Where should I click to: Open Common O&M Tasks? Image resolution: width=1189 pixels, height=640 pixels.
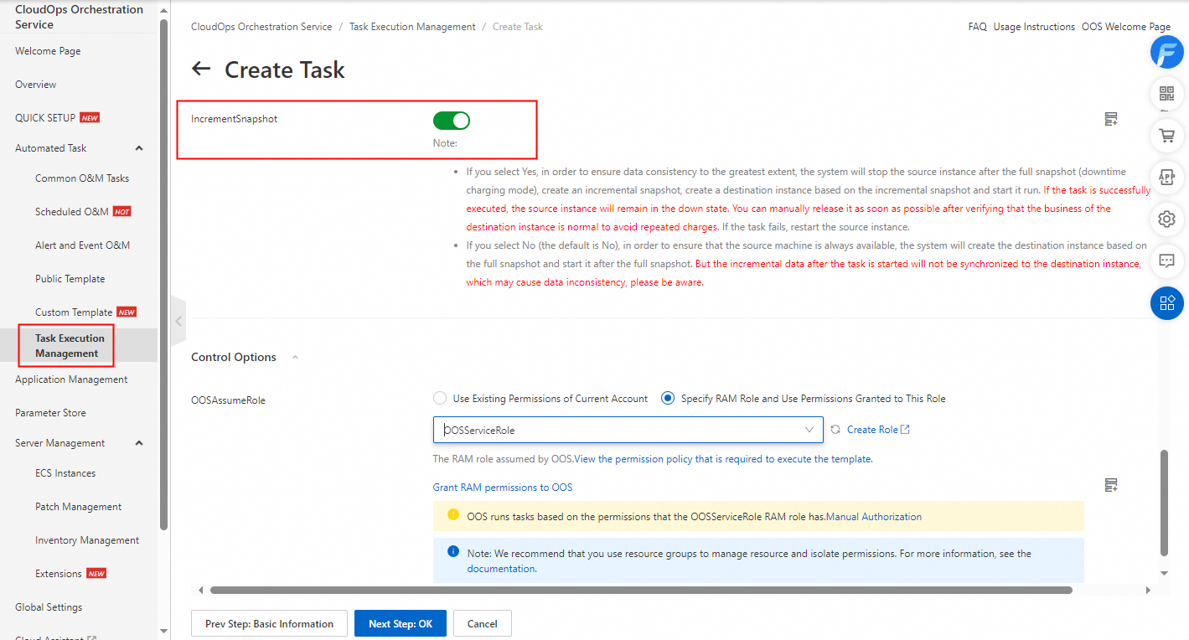[82, 178]
